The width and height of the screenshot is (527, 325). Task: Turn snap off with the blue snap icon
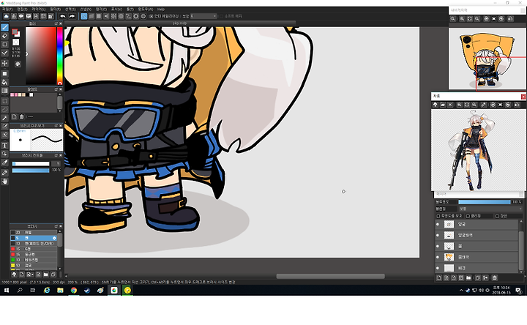pos(84,16)
